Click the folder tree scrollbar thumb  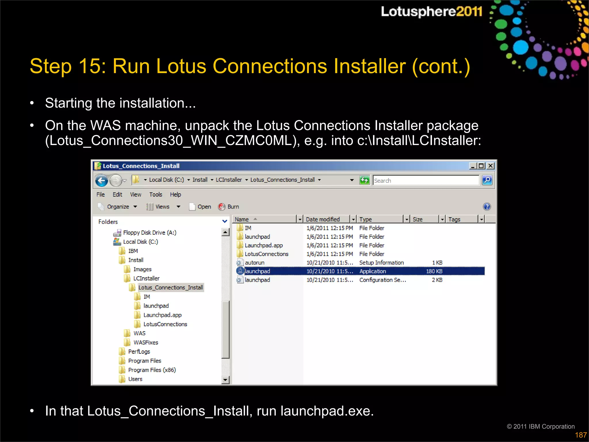coord(225,329)
